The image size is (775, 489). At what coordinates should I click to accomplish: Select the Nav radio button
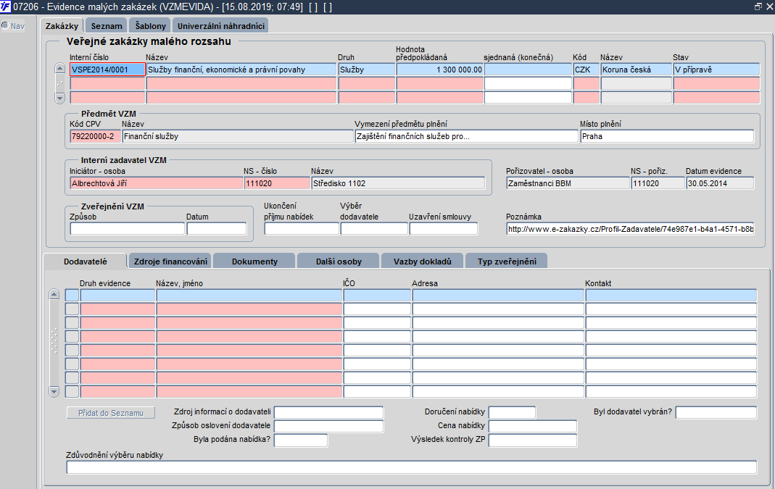[x=5, y=25]
